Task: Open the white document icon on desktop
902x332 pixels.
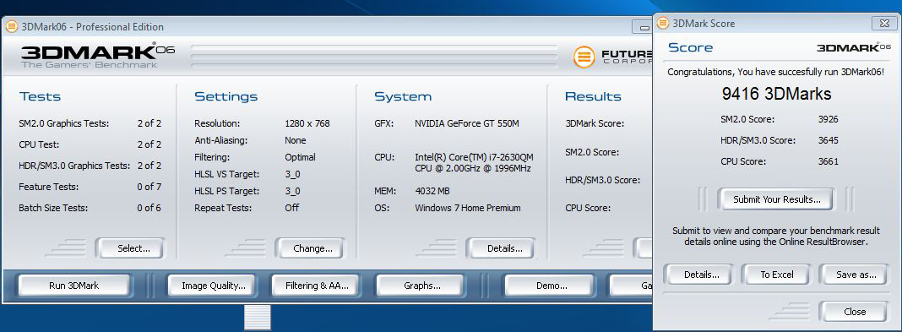Action: 257,318
